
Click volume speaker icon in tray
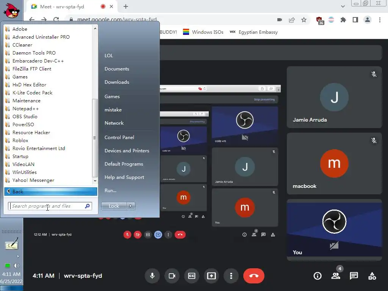(17, 266)
